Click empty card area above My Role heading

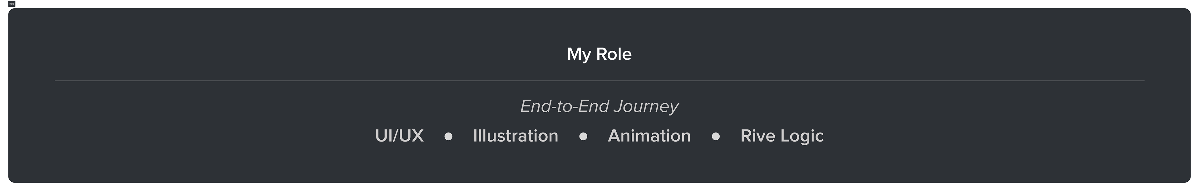click(x=599, y=26)
